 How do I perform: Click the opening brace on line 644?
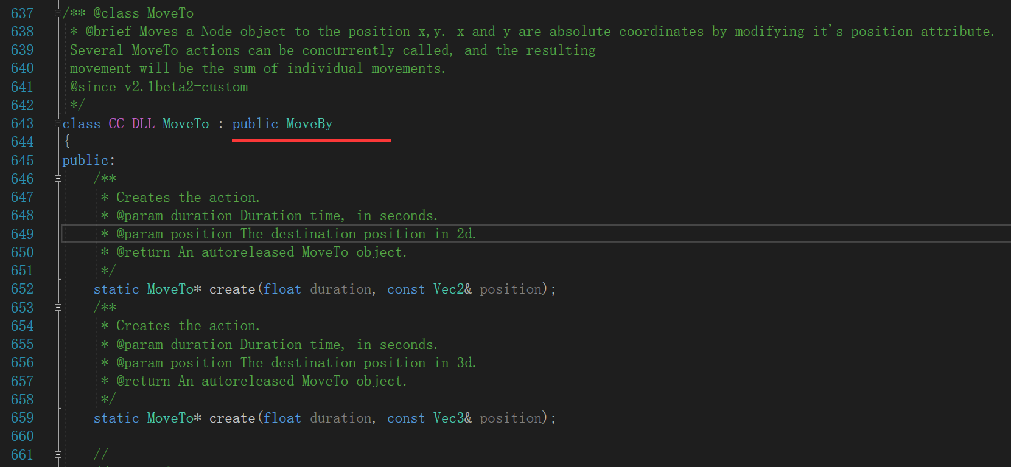[67, 142]
